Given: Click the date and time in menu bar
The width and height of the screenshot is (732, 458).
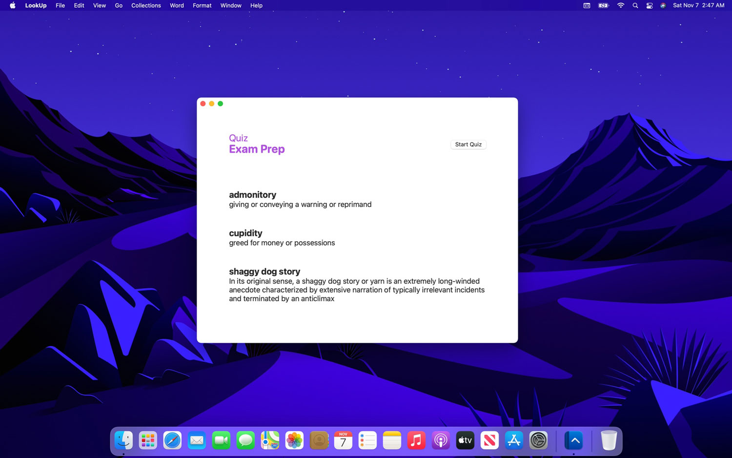Looking at the screenshot, I should (698, 5).
